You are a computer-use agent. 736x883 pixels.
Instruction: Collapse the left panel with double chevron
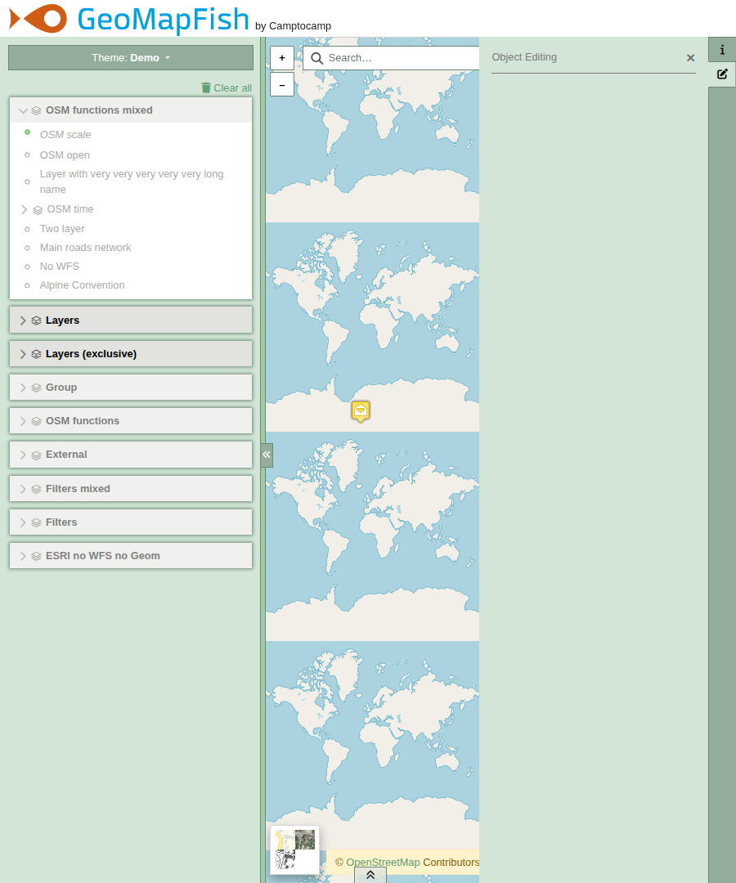(267, 455)
